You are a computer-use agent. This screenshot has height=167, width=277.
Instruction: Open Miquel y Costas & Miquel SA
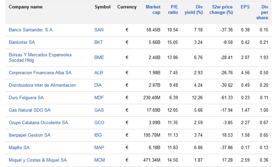coord(38,160)
